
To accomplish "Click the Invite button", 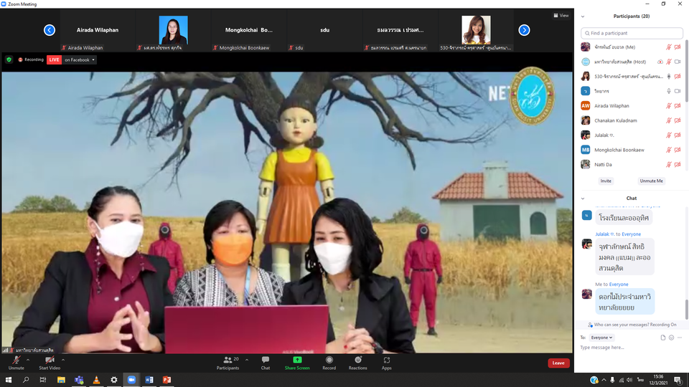I will click(x=606, y=181).
